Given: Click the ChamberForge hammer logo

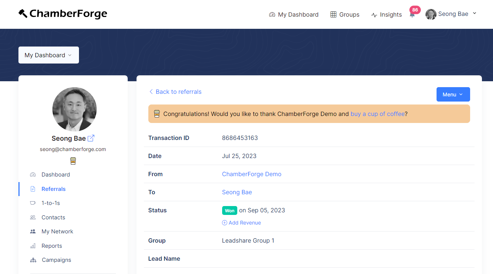Looking at the screenshot, I should point(23,14).
